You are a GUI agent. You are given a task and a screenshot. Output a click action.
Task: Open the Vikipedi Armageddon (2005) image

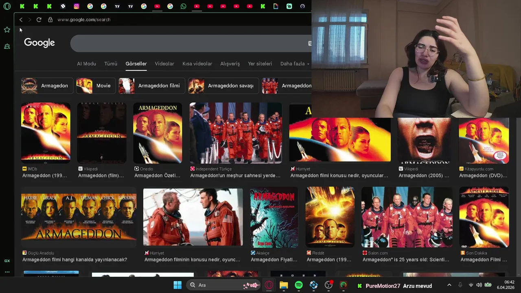click(x=424, y=140)
